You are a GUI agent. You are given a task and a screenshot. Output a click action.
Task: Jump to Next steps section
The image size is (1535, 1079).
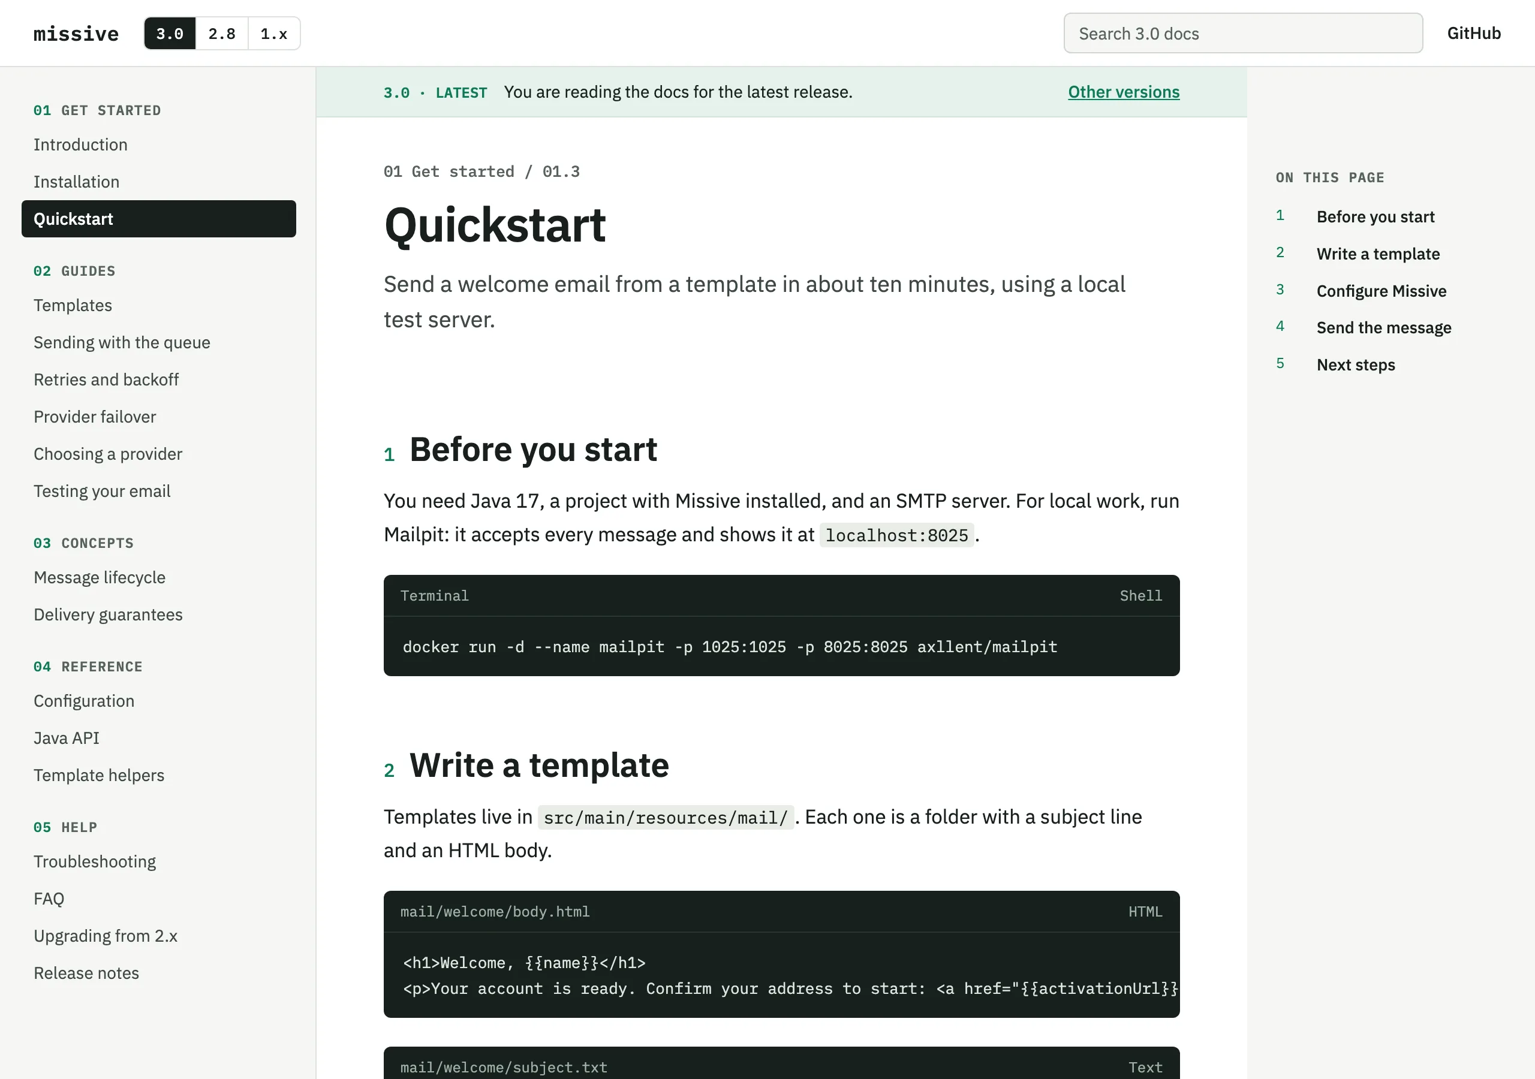1355,365
